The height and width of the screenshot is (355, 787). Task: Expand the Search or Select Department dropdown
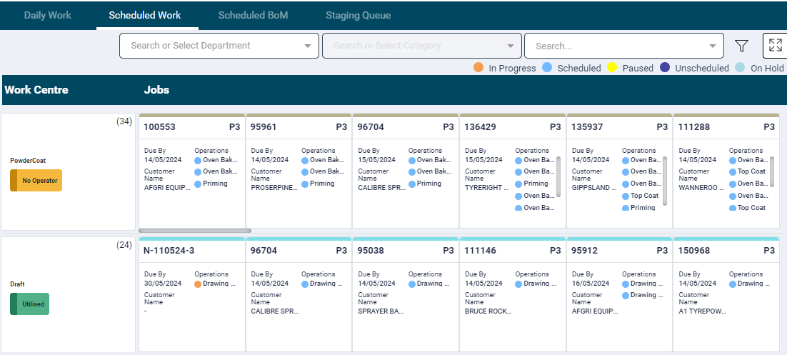(308, 46)
